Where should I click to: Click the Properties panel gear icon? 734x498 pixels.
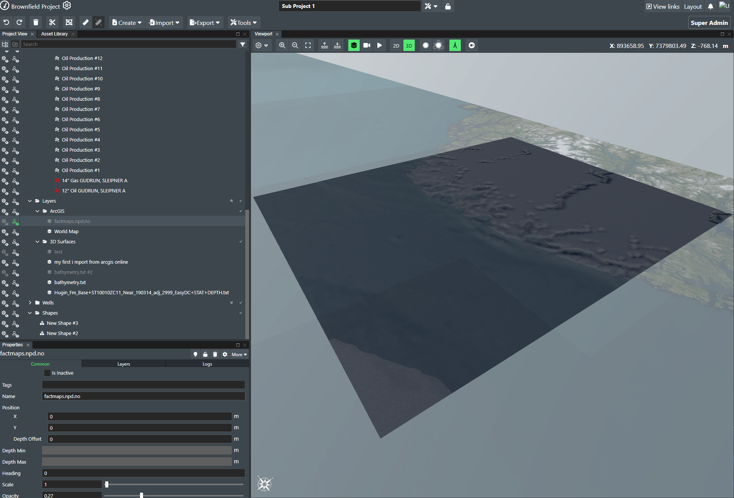click(x=225, y=354)
